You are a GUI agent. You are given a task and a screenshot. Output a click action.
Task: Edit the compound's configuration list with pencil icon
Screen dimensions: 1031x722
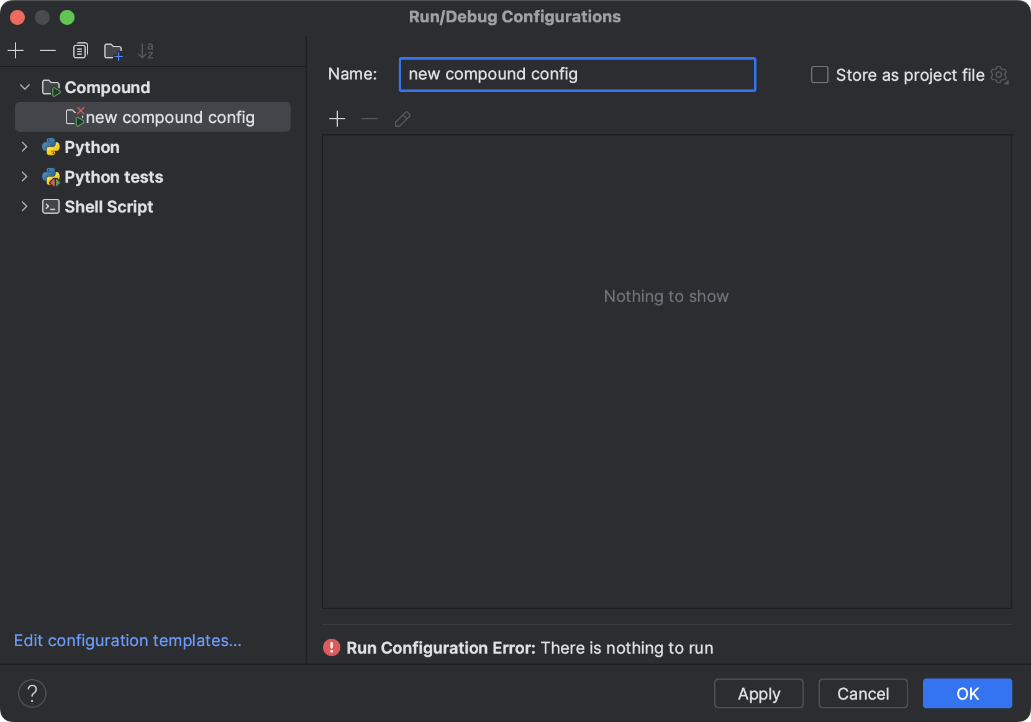click(x=402, y=119)
